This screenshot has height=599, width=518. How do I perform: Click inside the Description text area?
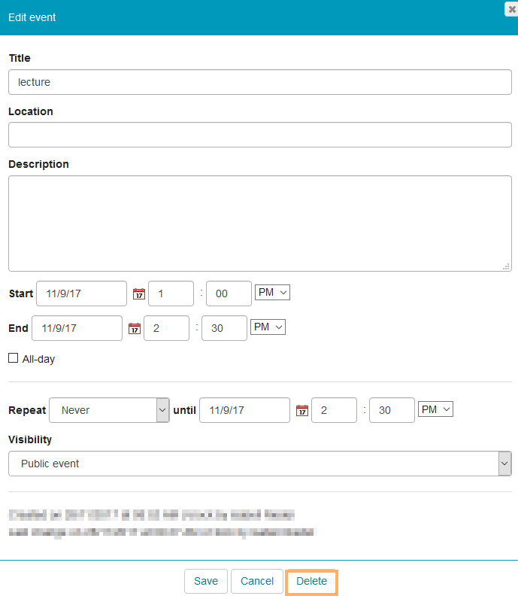click(x=259, y=223)
